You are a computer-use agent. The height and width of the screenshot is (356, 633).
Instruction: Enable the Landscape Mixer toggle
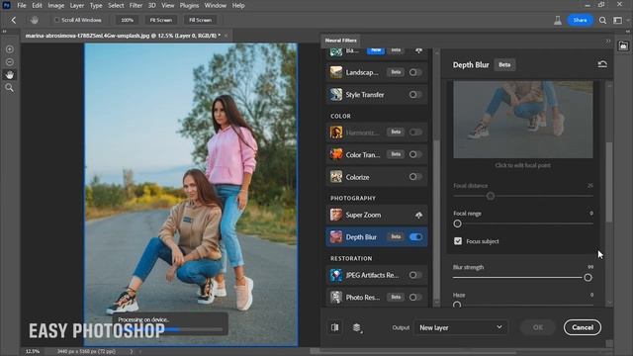tap(414, 72)
